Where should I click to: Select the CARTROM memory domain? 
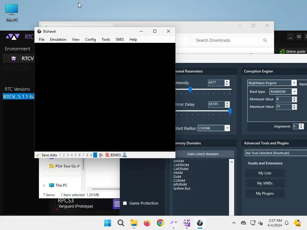181,165
